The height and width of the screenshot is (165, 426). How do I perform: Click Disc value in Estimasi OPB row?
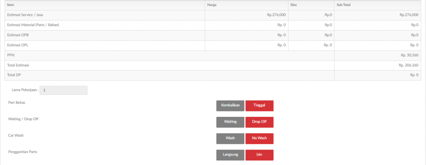click(x=328, y=35)
